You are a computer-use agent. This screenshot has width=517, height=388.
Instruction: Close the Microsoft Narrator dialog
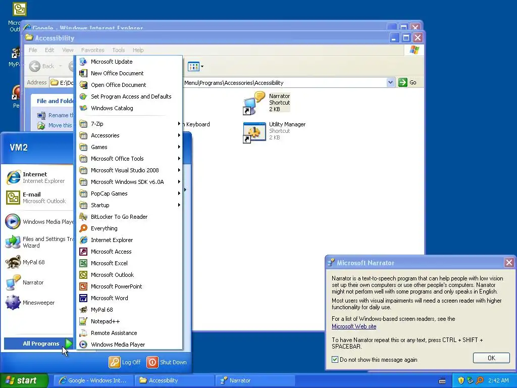click(x=509, y=263)
